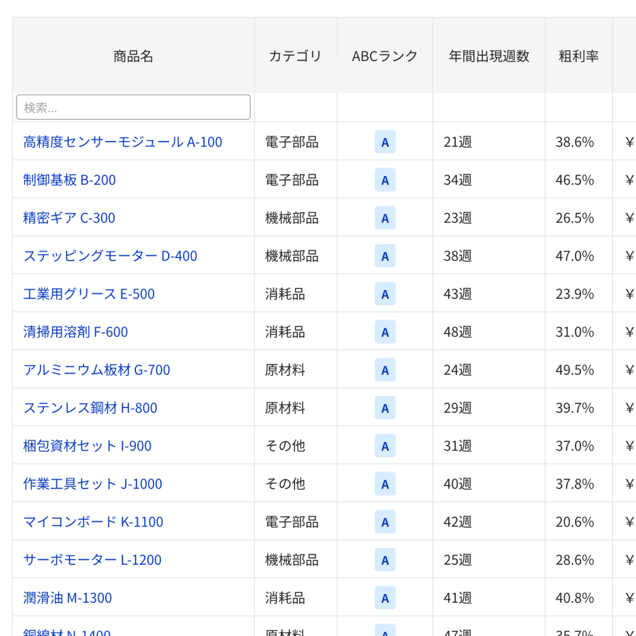Select the 31.0% gross margin cell
The width and height of the screenshot is (636, 636).
pos(579,332)
